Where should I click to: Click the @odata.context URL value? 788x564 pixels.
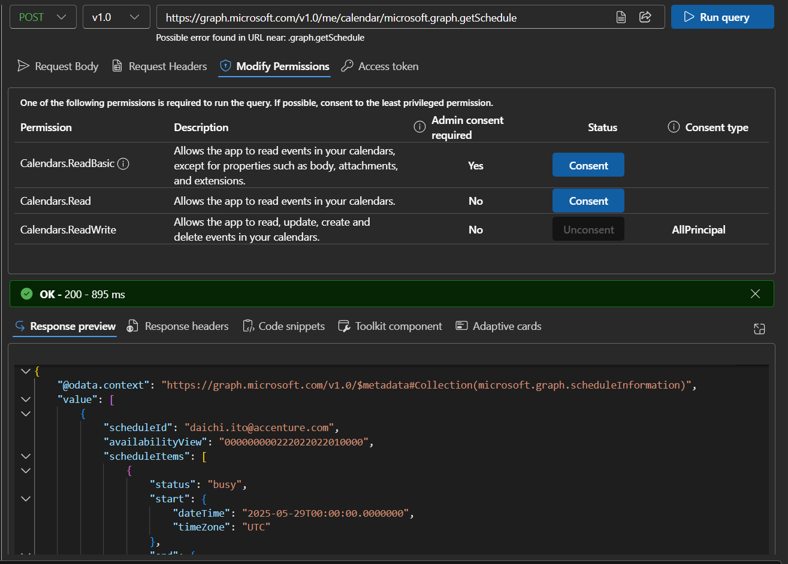[427, 385]
